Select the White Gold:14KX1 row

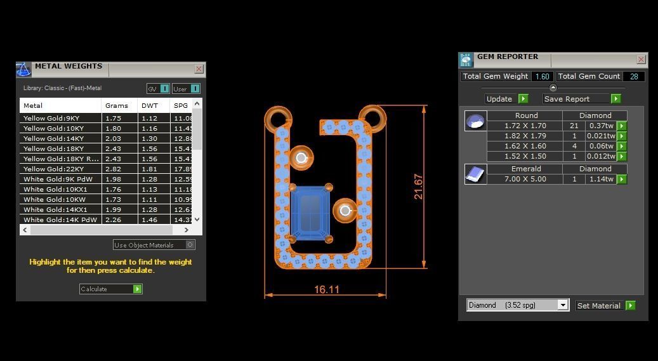pyautogui.click(x=106, y=209)
